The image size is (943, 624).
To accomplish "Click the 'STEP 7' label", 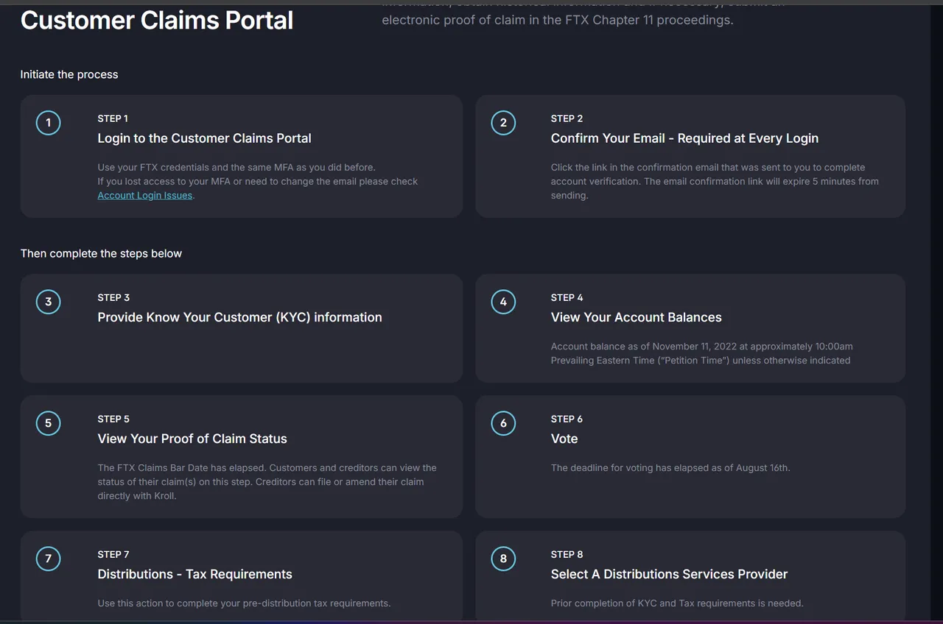I will tap(113, 554).
